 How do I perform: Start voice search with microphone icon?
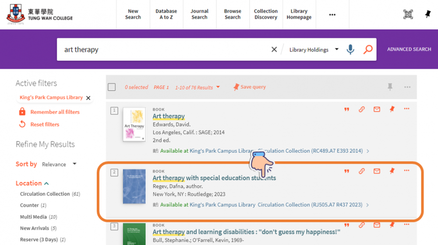pyautogui.click(x=350, y=50)
